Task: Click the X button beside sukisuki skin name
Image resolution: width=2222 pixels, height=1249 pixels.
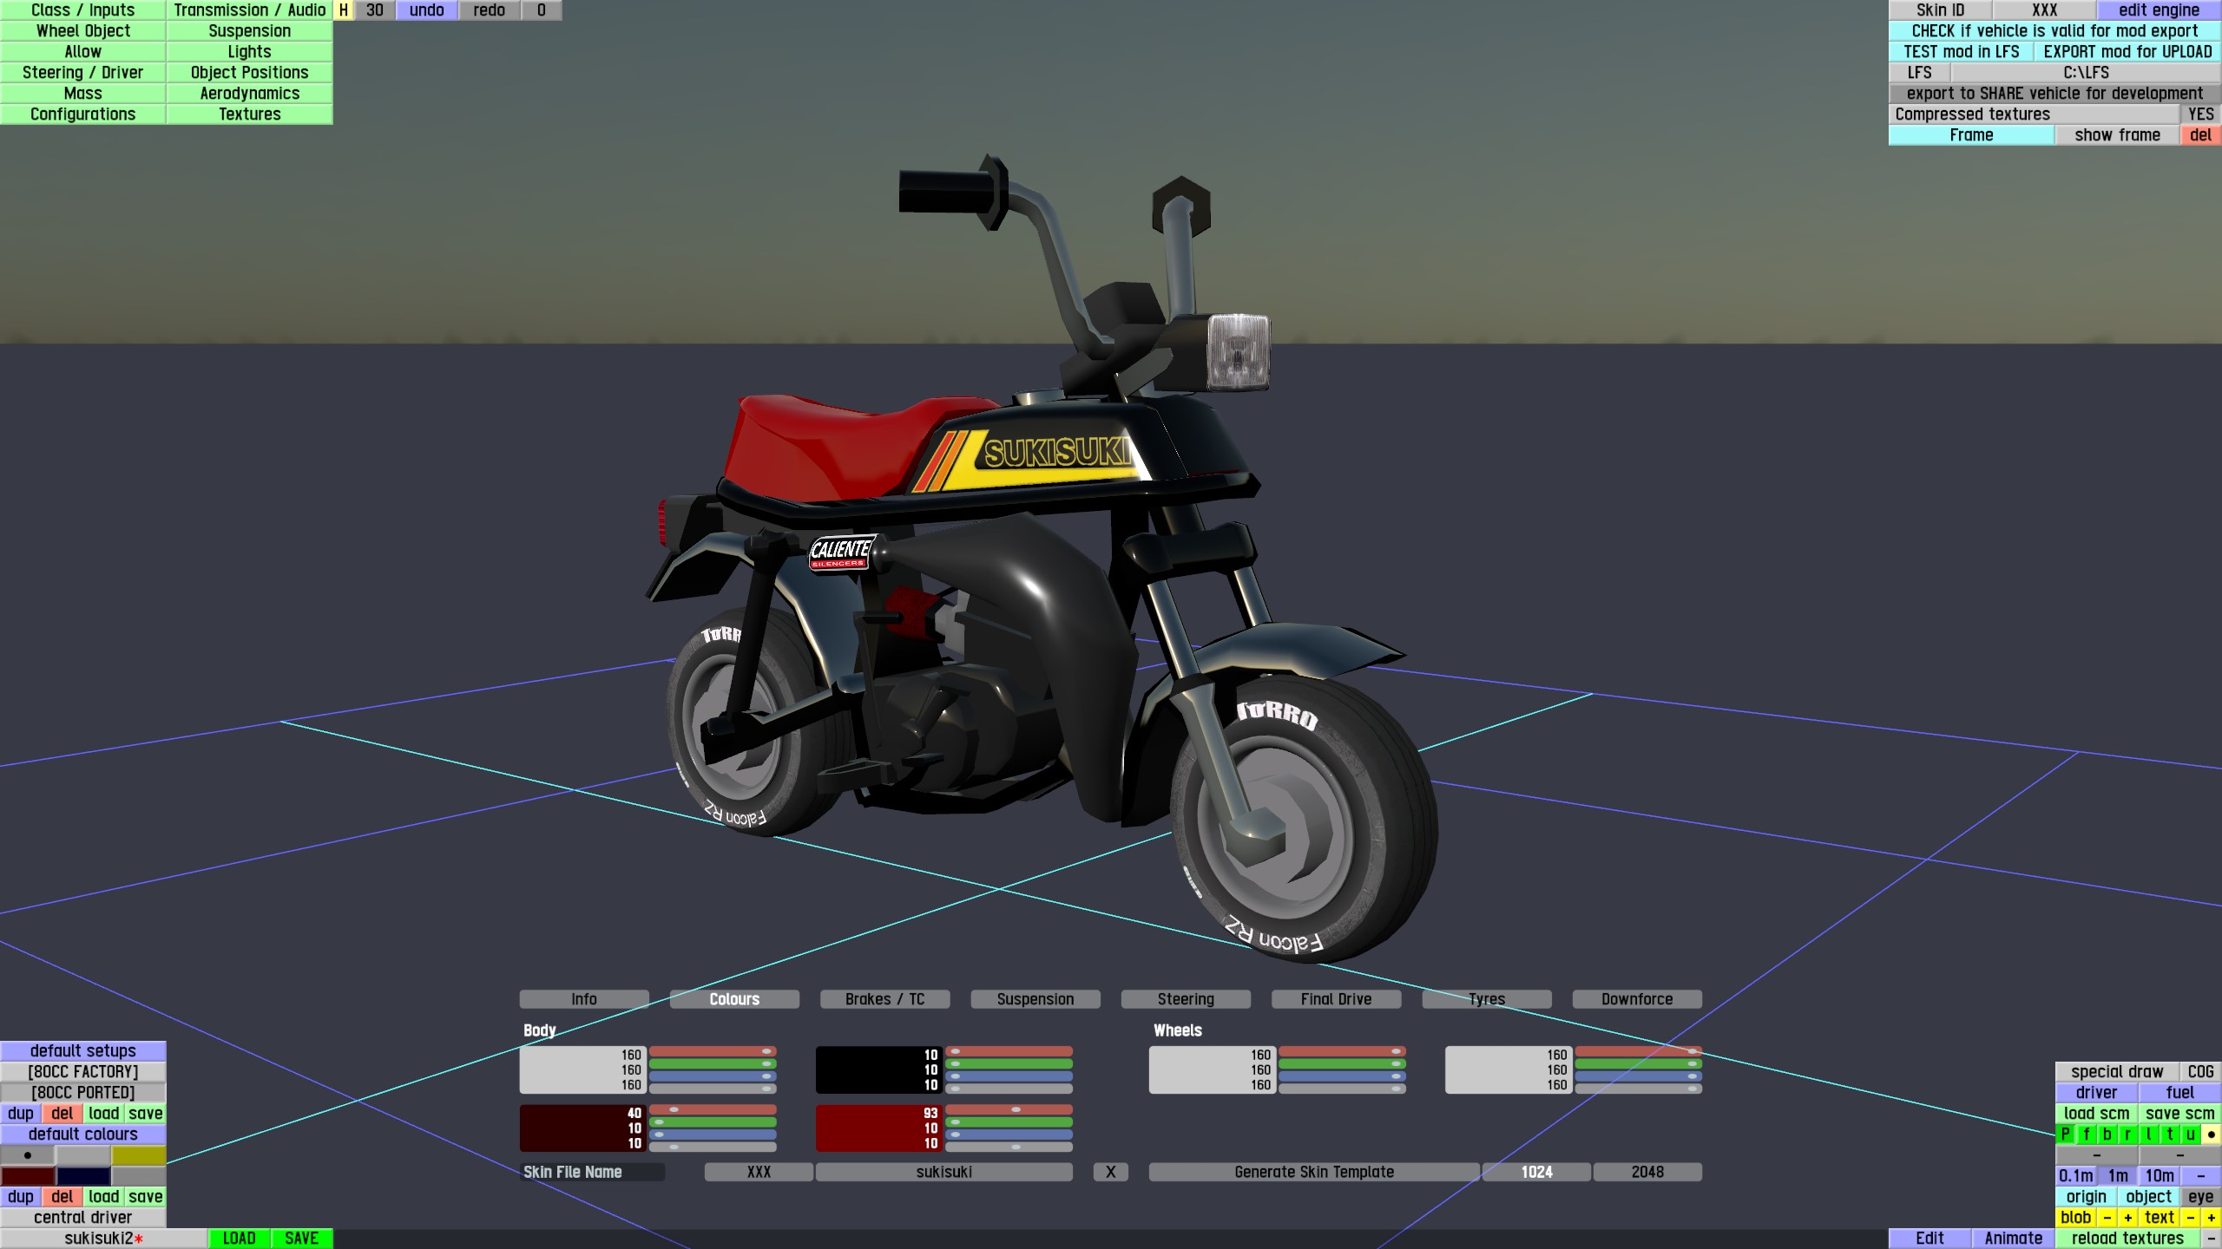Action: tap(1110, 1172)
